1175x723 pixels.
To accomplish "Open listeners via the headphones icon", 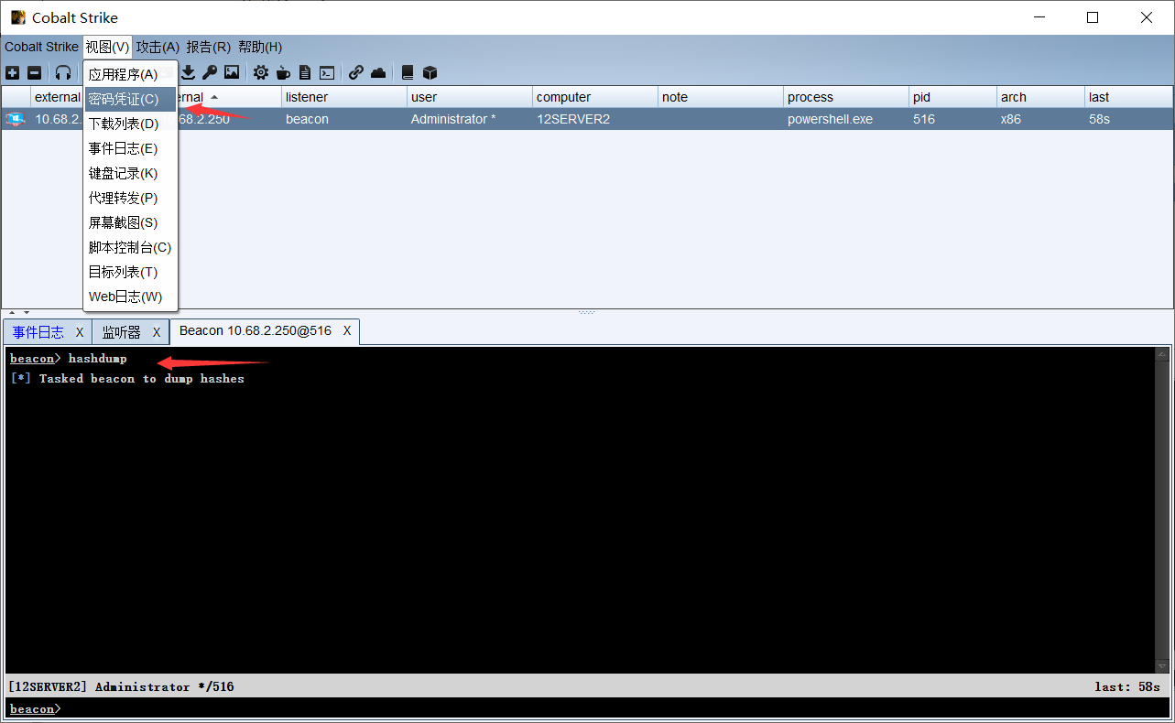I will tap(63, 72).
